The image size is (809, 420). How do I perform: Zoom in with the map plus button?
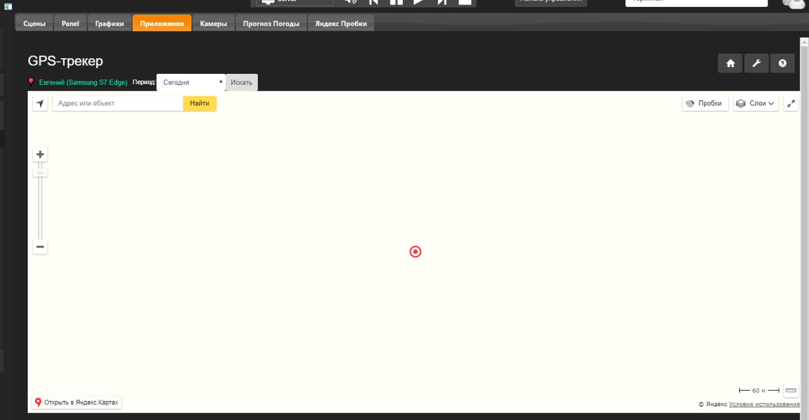[40, 155]
